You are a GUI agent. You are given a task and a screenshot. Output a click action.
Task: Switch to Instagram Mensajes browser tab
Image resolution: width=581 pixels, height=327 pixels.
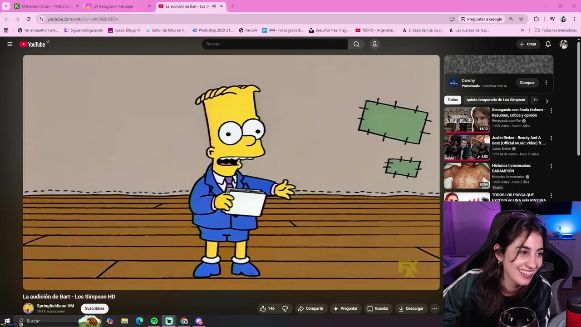tap(117, 6)
